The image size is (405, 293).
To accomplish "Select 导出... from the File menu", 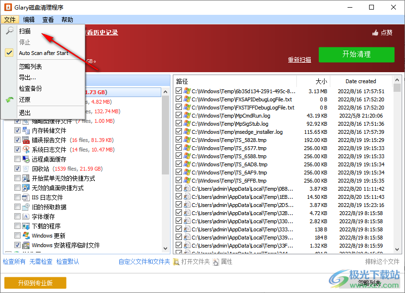I will pos(30,79).
